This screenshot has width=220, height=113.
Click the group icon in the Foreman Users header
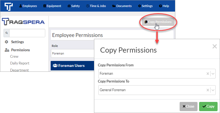(x=55, y=66)
